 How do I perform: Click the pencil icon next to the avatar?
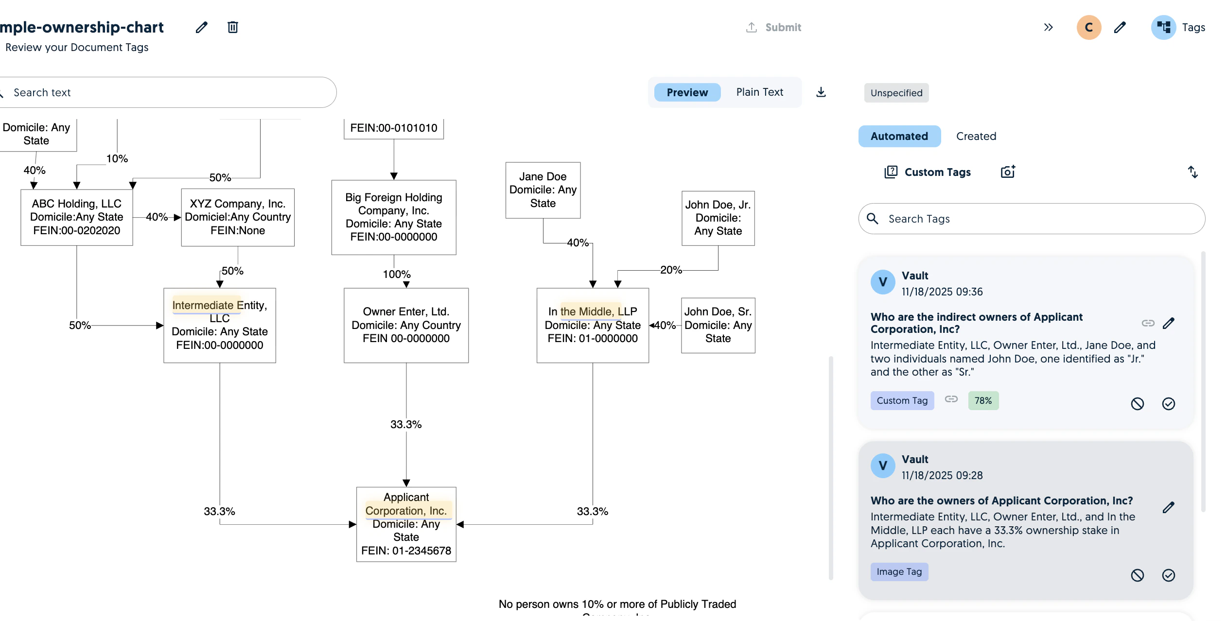point(1120,27)
